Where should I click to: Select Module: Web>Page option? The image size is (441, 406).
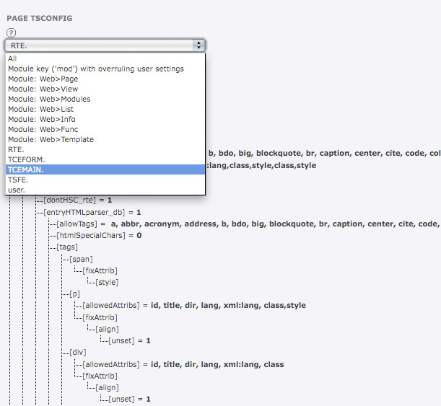click(x=43, y=79)
